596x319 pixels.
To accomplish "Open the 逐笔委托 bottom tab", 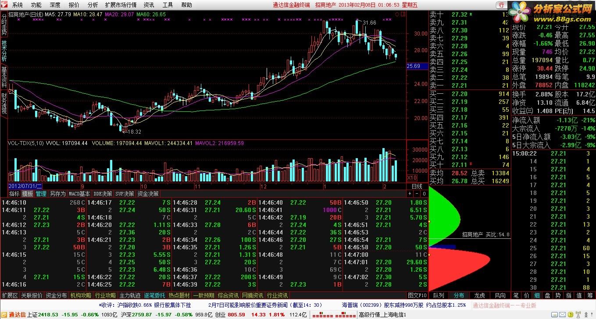I will (155, 295).
